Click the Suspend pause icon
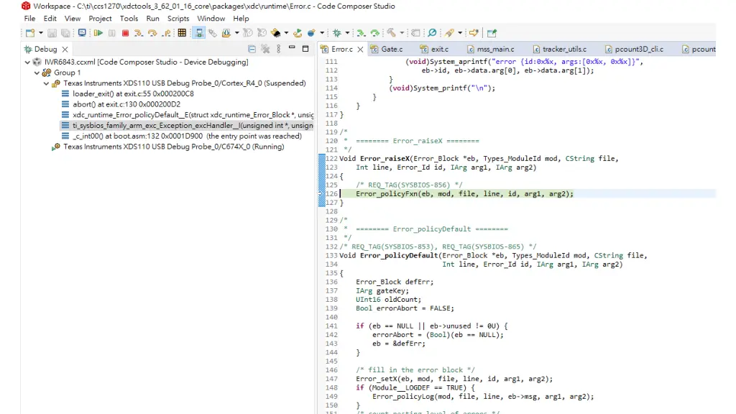This screenshot has height=414, width=736. click(111, 33)
